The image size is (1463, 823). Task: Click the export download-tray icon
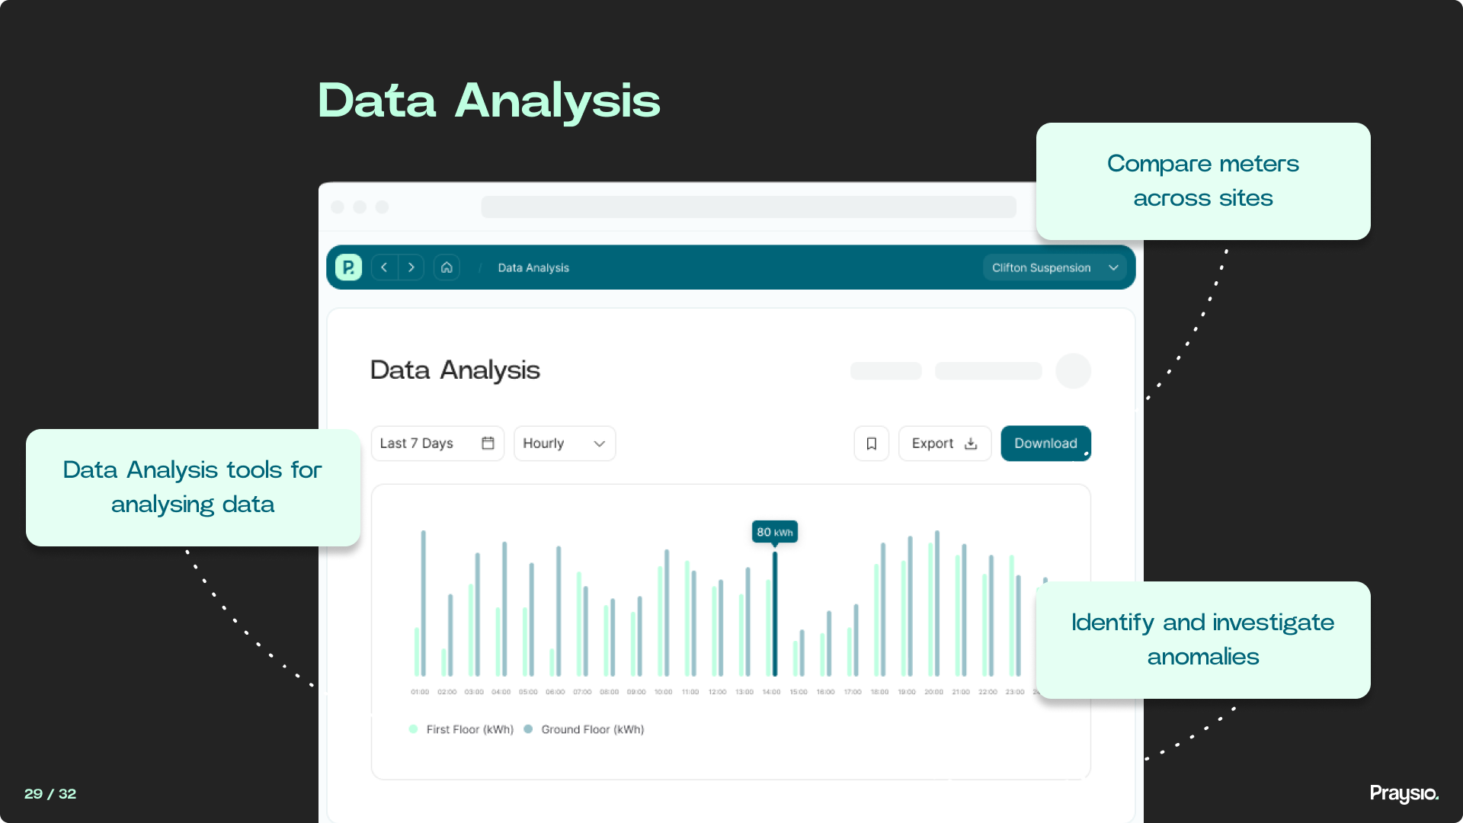[x=971, y=444]
